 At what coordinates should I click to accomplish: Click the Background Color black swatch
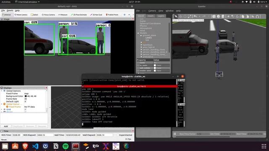26,96
